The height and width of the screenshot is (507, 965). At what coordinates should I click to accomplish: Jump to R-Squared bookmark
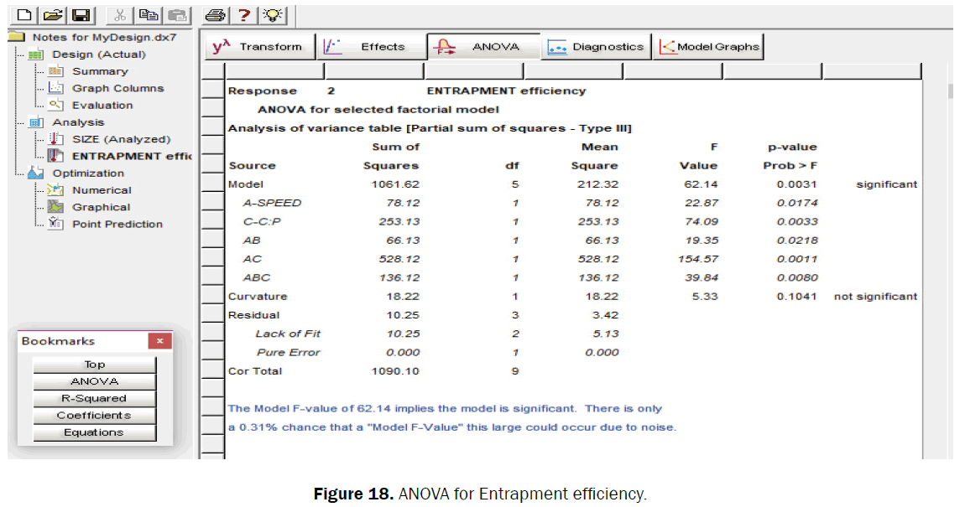click(94, 398)
